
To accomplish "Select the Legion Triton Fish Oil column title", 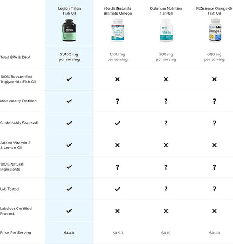I will (x=69, y=11).
